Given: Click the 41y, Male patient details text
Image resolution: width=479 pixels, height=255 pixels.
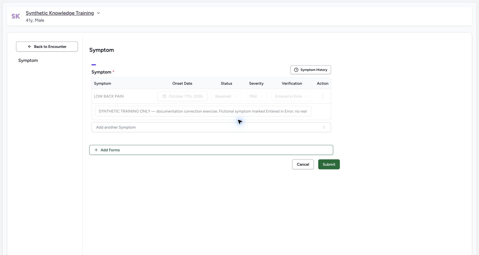Looking at the screenshot, I should (x=35, y=20).
